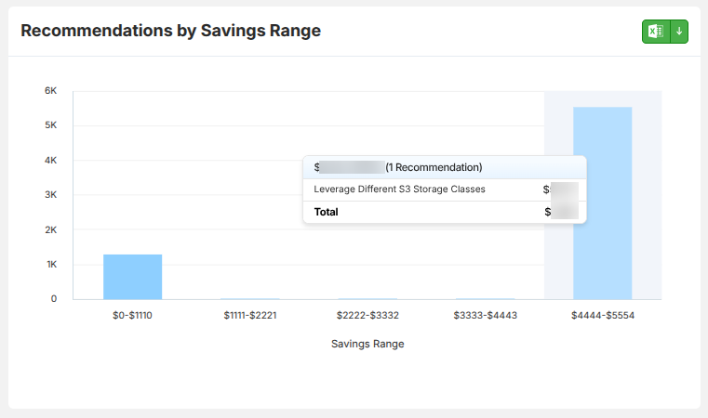Click the tiny $2222-$3332 bar
This screenshot has height=418, width=708.
367,298
